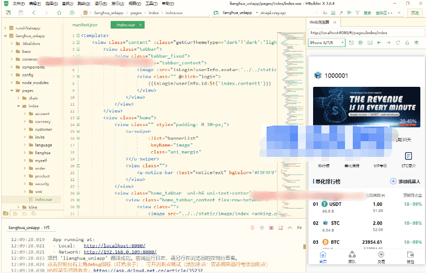Click the STC简介 icon in phone preview

408,156
